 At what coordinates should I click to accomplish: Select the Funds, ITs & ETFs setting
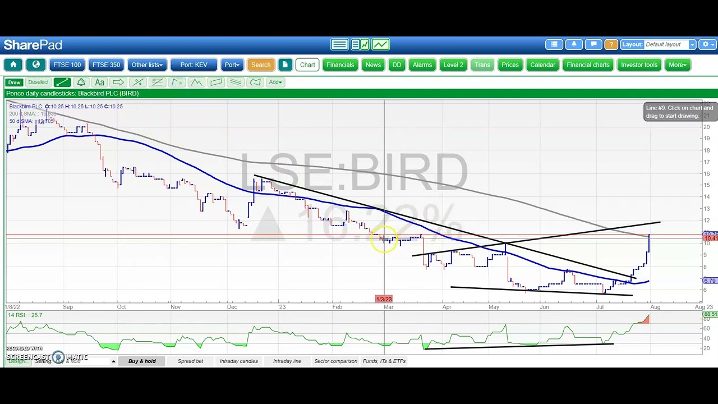384,361
